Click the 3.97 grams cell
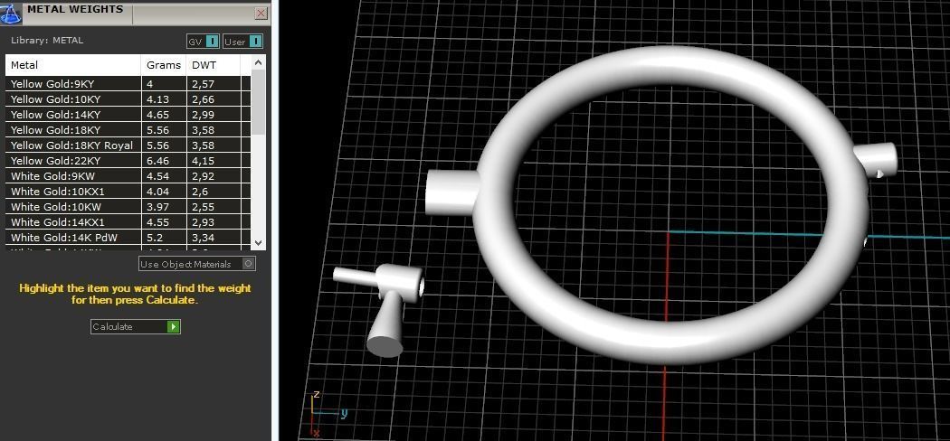The image size is (950, 441). tap(164, 207)
